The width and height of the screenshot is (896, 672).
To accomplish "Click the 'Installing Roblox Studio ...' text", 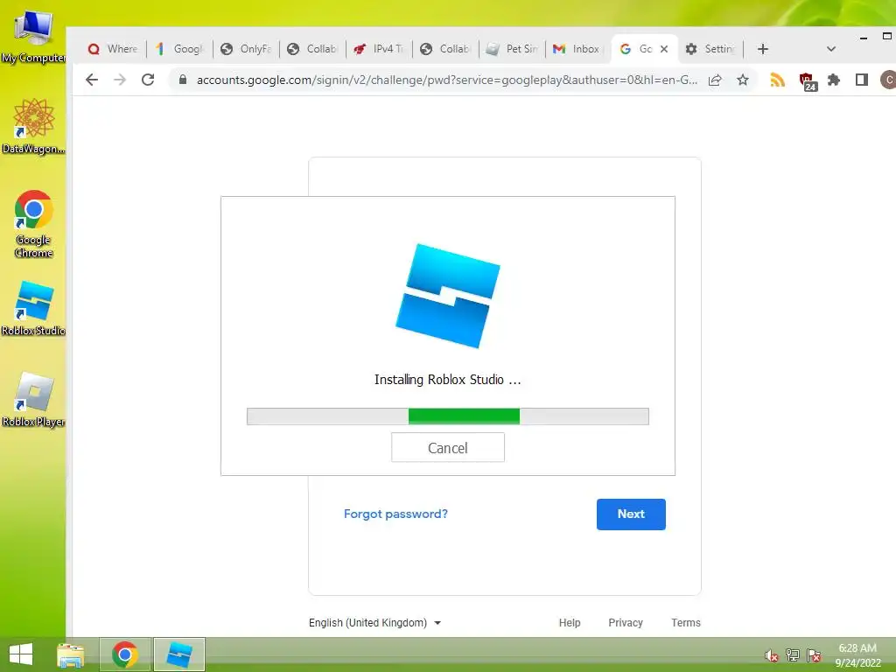I will pyautogui.click(x=447, y=380).
